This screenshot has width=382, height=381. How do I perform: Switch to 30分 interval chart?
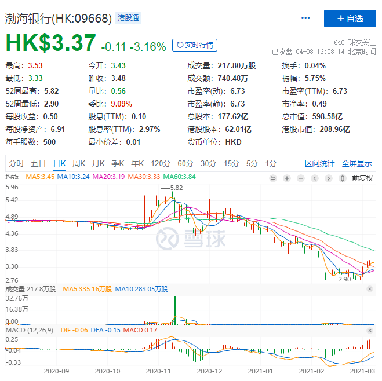click(209, 163)
